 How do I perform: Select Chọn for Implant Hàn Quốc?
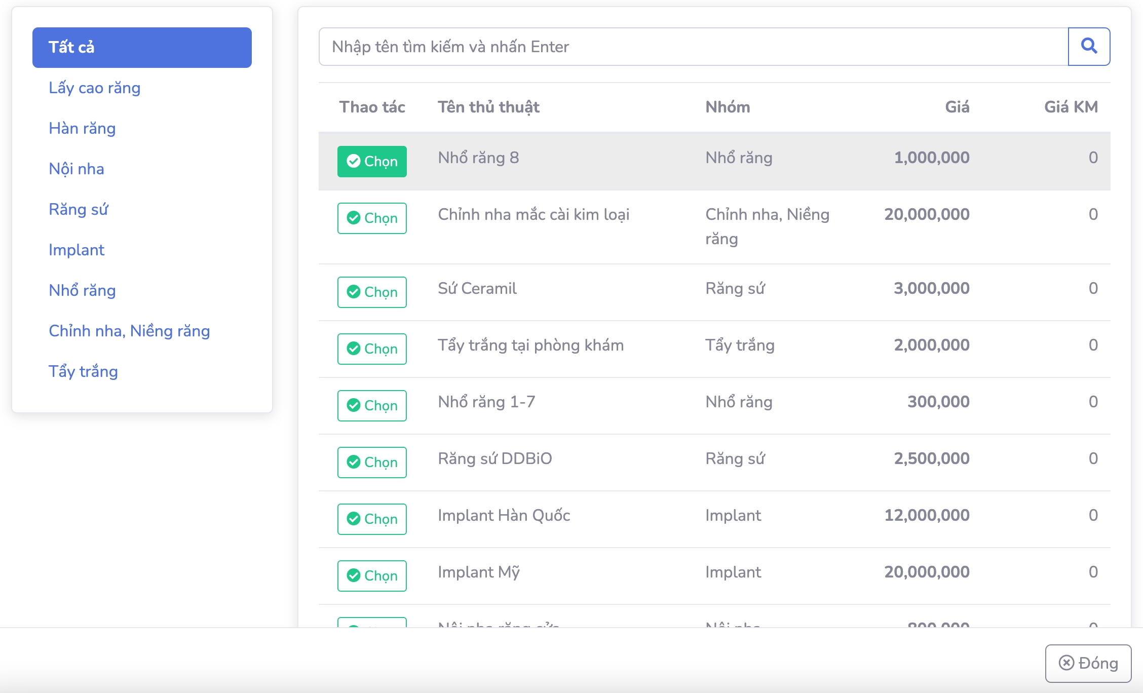pos(372,519)
